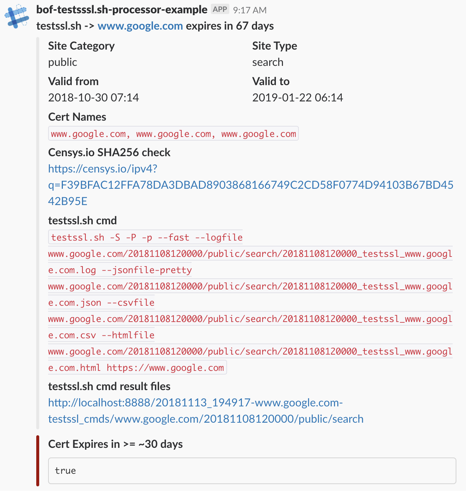Click the red attachment color bar
The width and height of the screenshot is (466, 493).
coord(38,460)
